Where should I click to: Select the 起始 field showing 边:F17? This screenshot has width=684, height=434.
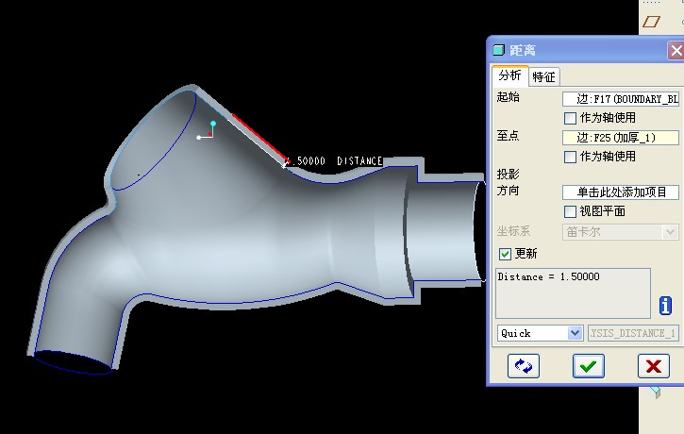[x=620, y=99]
